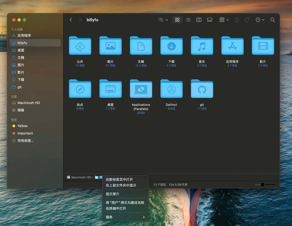The width and height of the screenshot is (292, 226).
Task: Click the Search icon in the toolbar
Action: pyautogui.click(x=272, y=20)
